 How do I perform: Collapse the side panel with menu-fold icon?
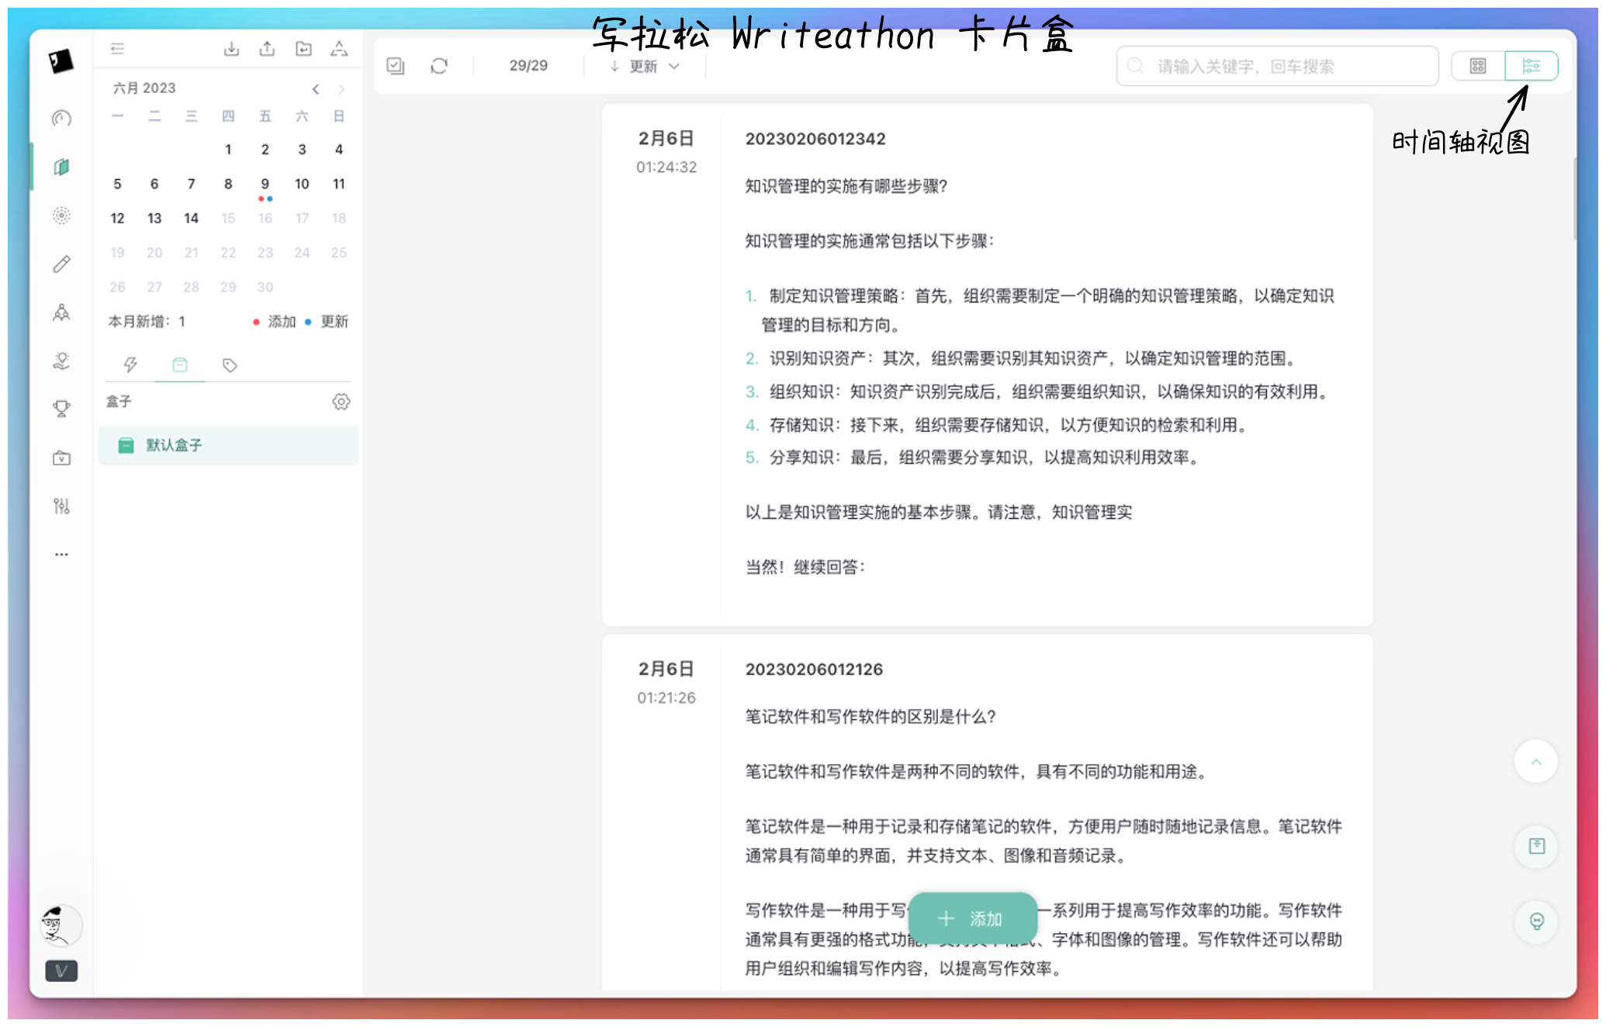pyautogui.click(x=117, y=49)
